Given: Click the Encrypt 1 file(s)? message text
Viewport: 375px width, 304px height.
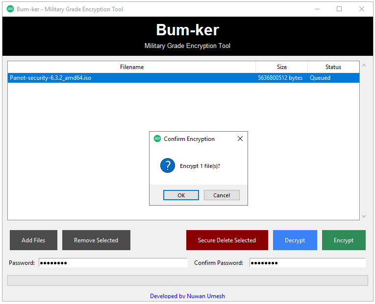Looking at the screenshot, I should [x=200, y=166].
